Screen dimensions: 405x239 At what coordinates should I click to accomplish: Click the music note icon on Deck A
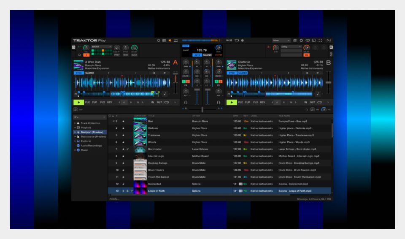(165, 94)
